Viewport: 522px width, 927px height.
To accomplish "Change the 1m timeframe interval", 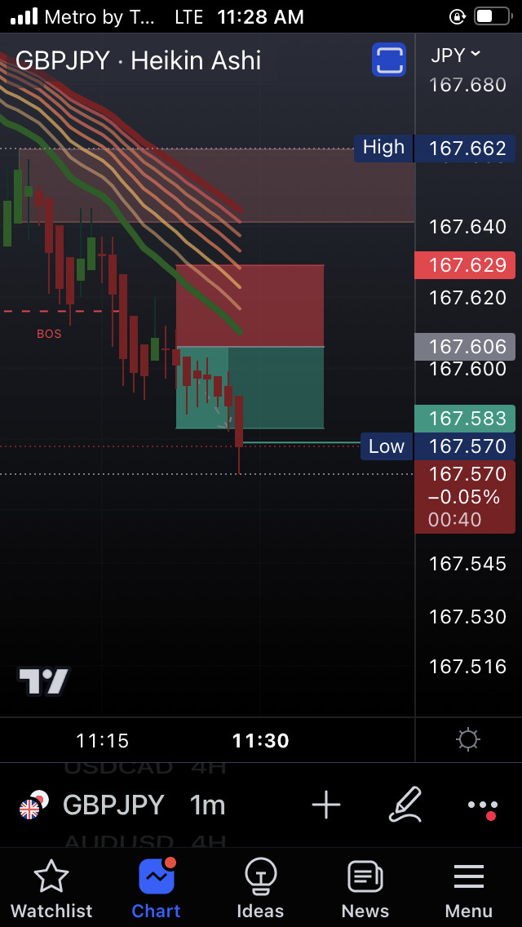I will click(207, 805).
